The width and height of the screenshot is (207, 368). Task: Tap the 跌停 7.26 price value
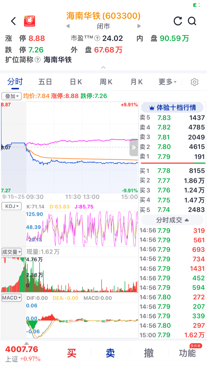point(36,50)
